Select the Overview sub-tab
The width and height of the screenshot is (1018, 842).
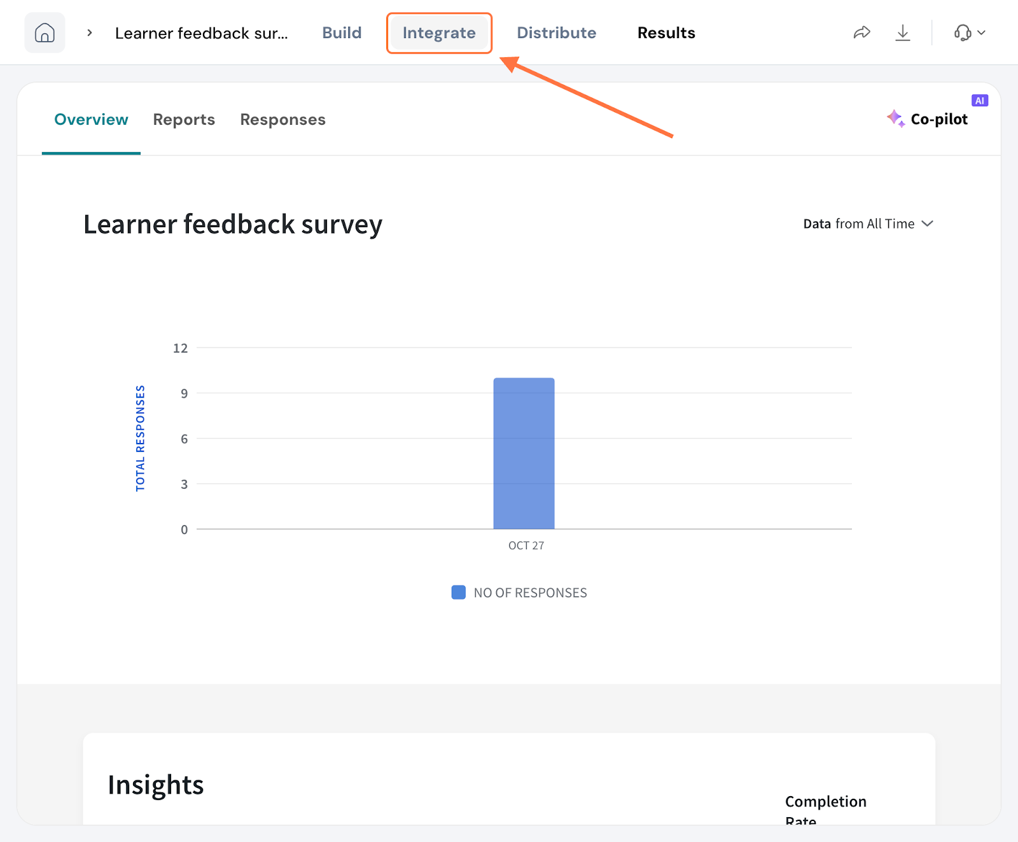click(x=91, y=120)
